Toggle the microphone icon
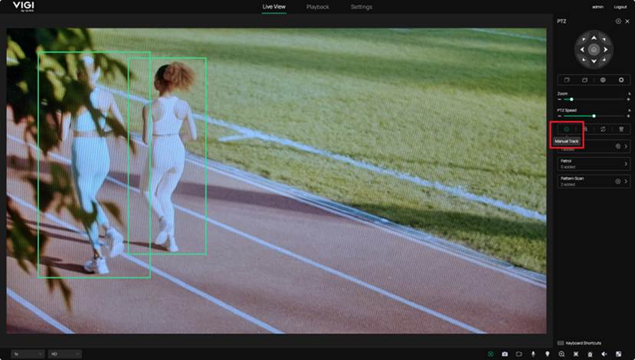Viewport: 635px width, 360px height. [x=533, y=354]
